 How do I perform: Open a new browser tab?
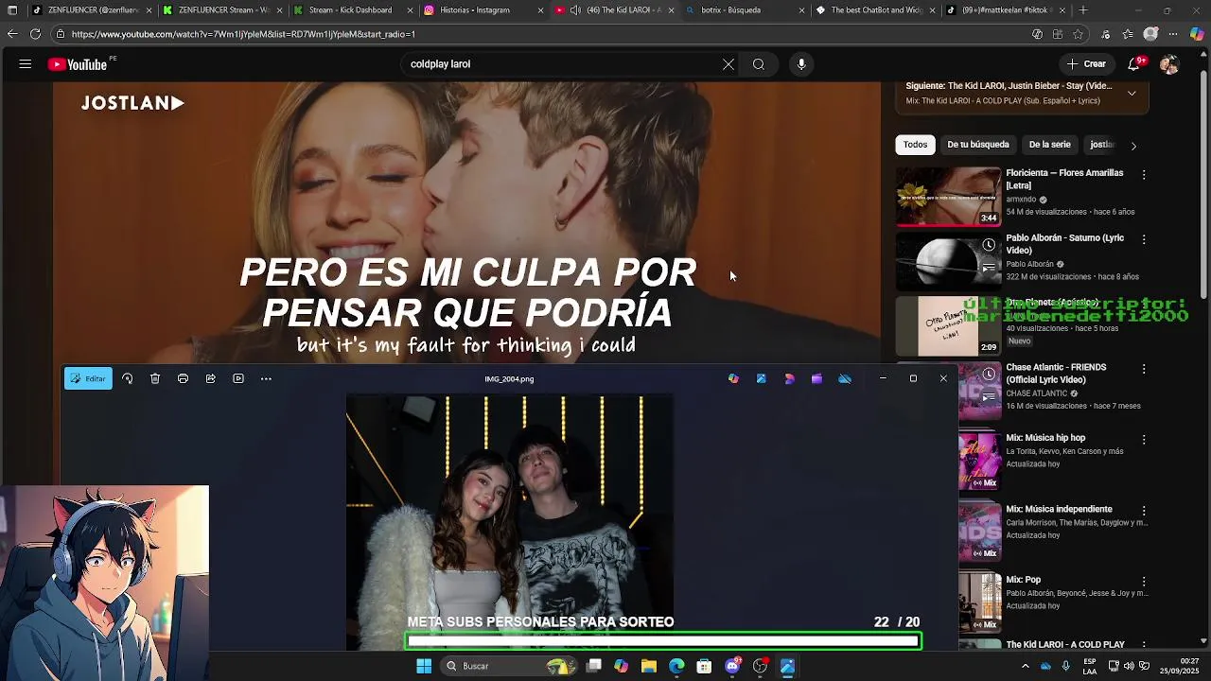pyautogui.click(x=1083, y=10)
